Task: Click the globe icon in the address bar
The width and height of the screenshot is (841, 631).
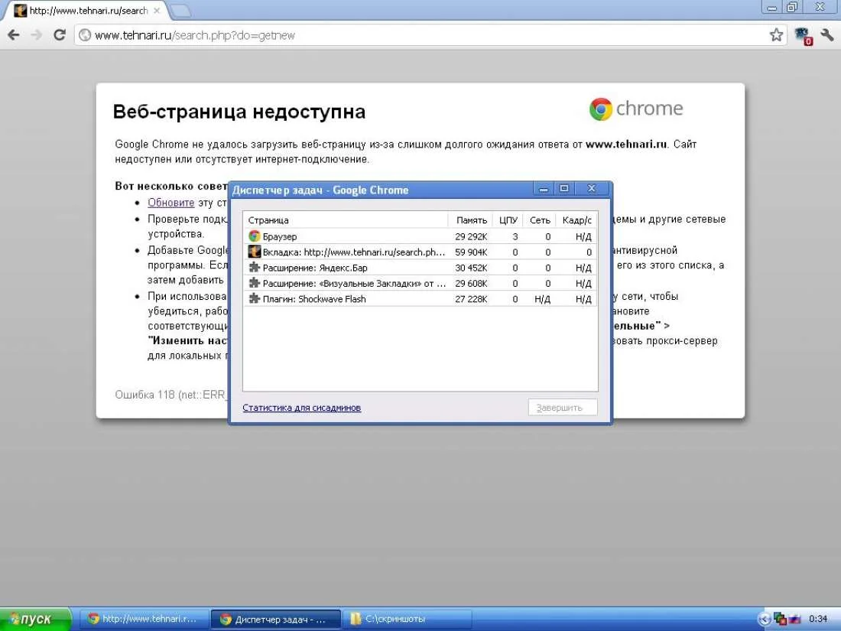Action: click(x=85, y=35)
